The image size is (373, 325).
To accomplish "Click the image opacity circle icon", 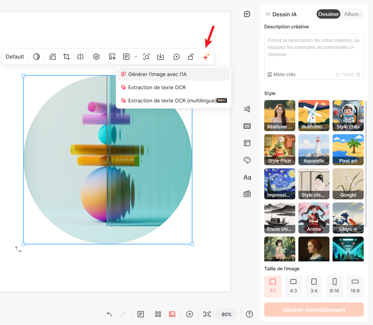I will tap(37, 57).
